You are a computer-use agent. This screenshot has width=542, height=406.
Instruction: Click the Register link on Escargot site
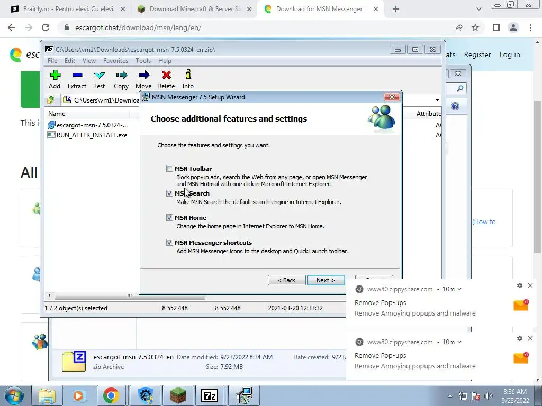coord(477,54)
